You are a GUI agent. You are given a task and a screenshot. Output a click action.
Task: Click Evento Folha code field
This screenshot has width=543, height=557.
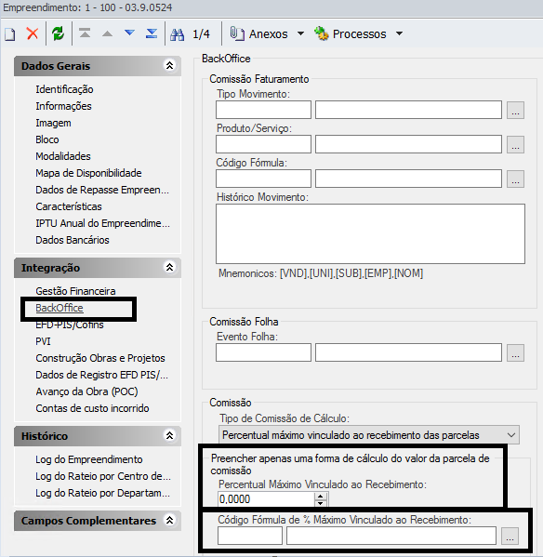point(263,352)
